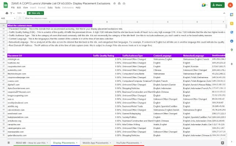Select the column D header
Image resolution: width=236 pixels, height=146 pixels.
pos(168,22)
